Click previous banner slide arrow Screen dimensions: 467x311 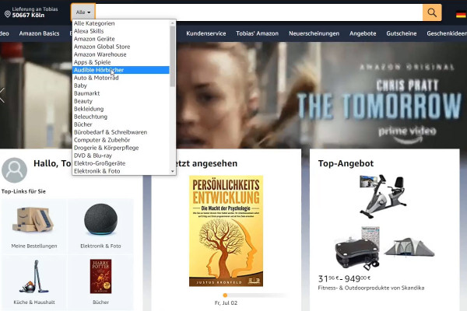pos(2,95)
